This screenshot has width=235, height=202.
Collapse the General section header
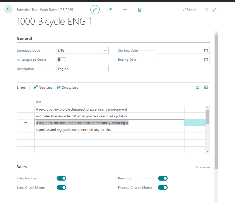[x=24, y=39]
